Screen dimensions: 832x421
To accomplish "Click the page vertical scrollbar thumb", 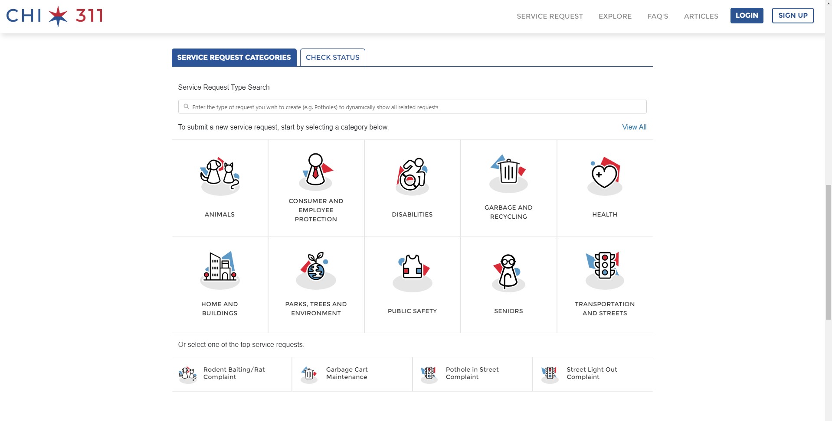I will 829,252.
